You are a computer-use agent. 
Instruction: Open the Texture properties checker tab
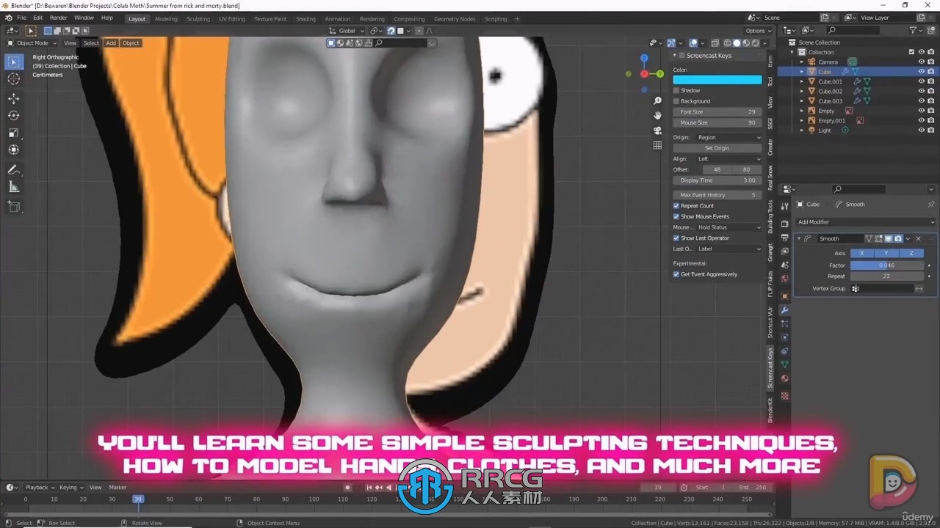784,396
